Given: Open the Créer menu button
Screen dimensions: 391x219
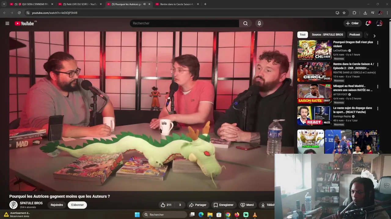Looking at the screenshot, I should pyautogui.click(x=352, y=23).
